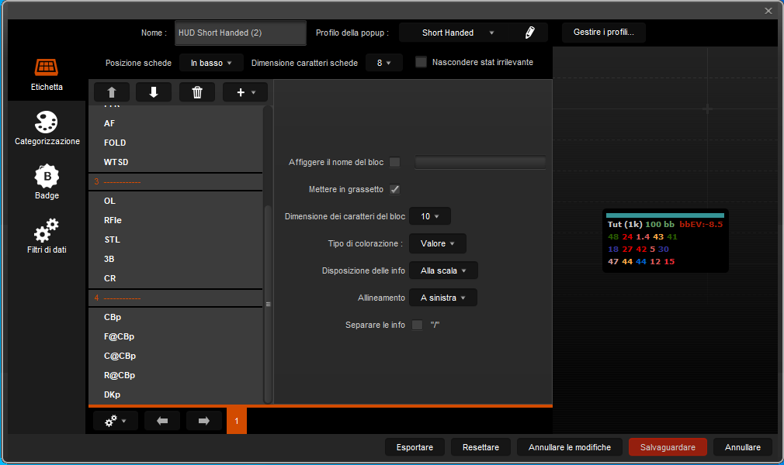Select the AF stat row
The height and width of the screenshot is (465, 784).
point(175,123)
